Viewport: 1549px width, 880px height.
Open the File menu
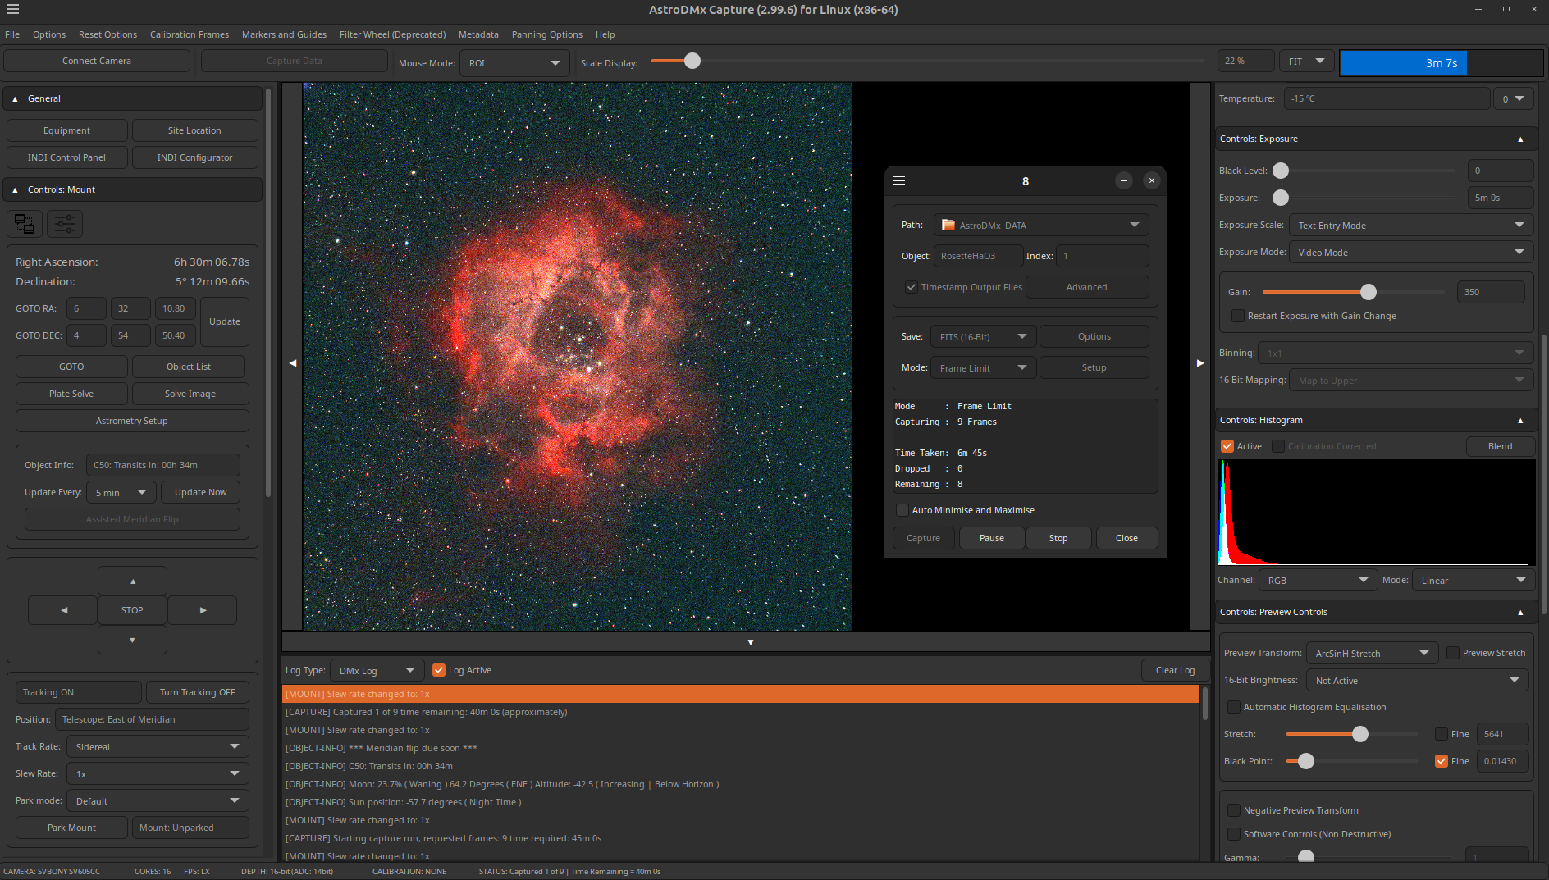[12, 34]
